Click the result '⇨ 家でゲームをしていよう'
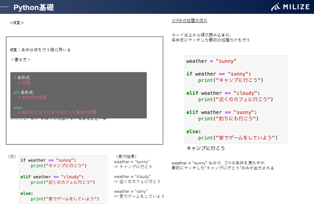The height and width of the screenshot is (207, 314). point(139,196)
